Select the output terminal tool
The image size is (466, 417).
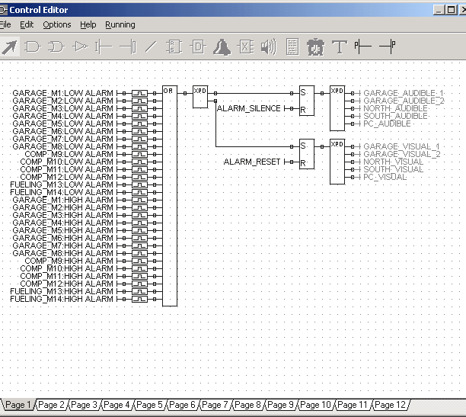[x=128, y=47]
